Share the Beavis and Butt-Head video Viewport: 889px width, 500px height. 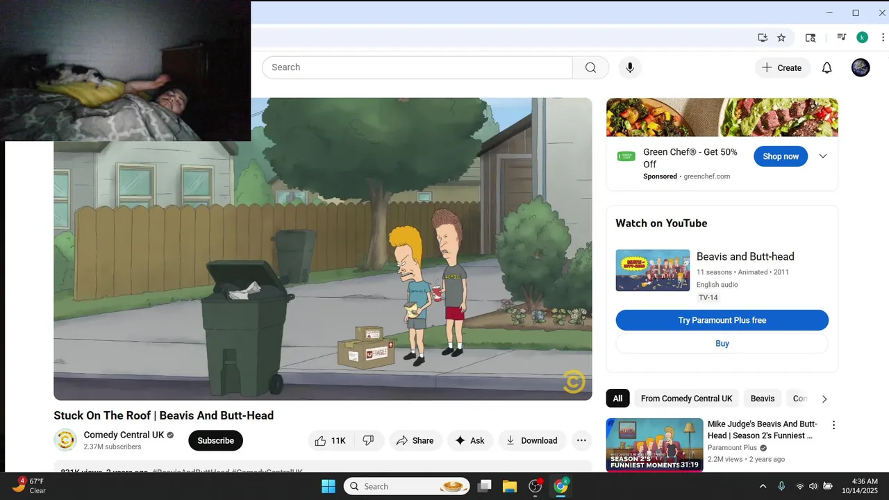(415, 440)
